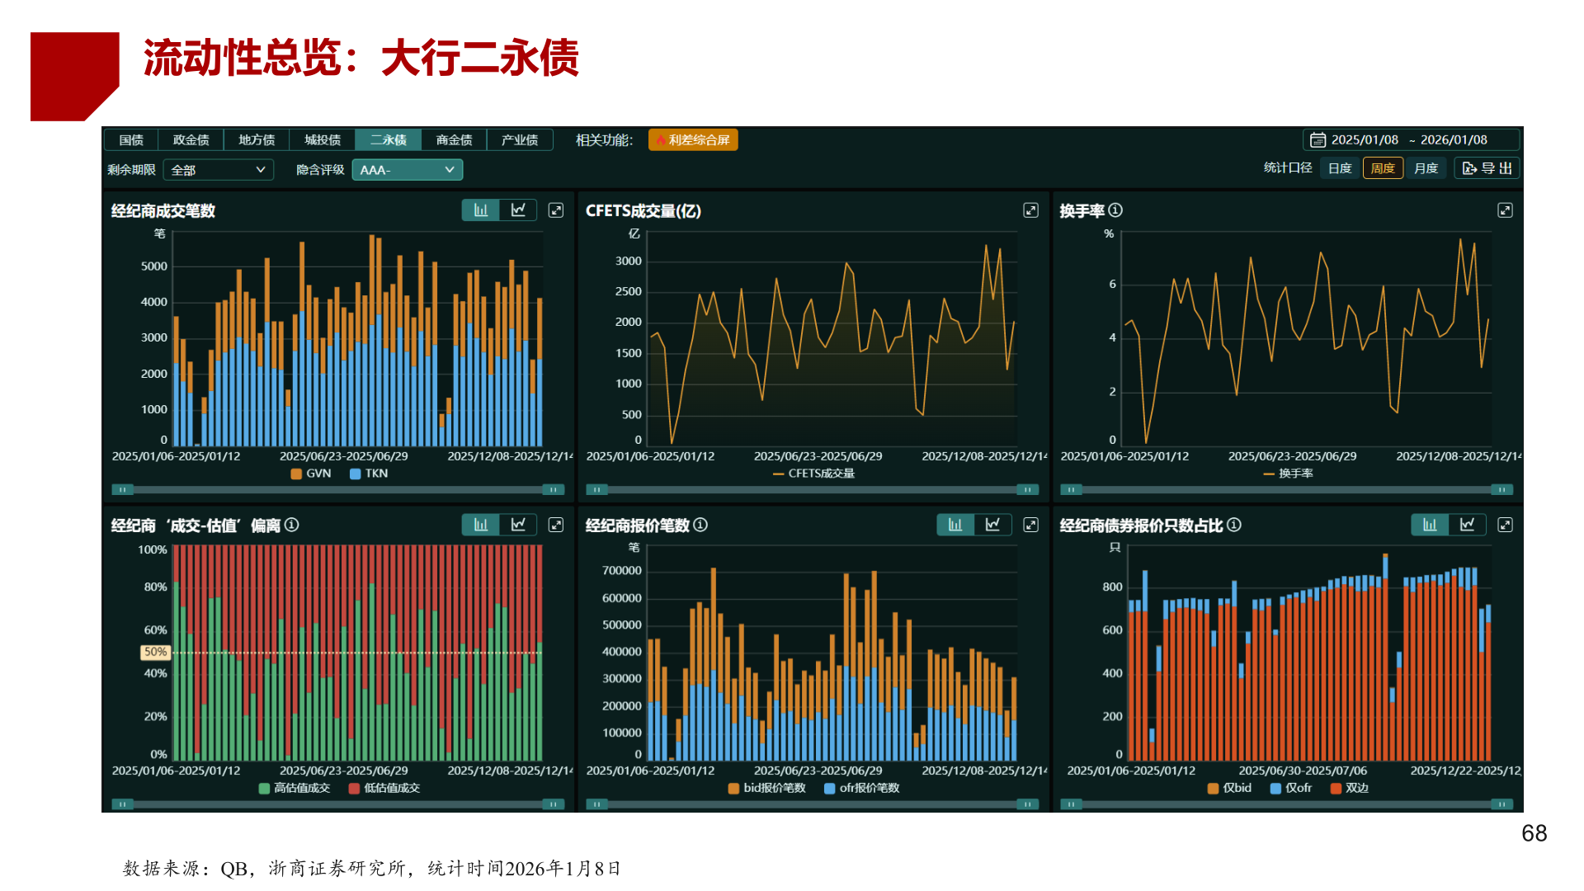Expand the CFETS成交量 chart to fullscreen
This screenshot has width=1584, height=891.
pyautogui.click(x=1030, y=210)
